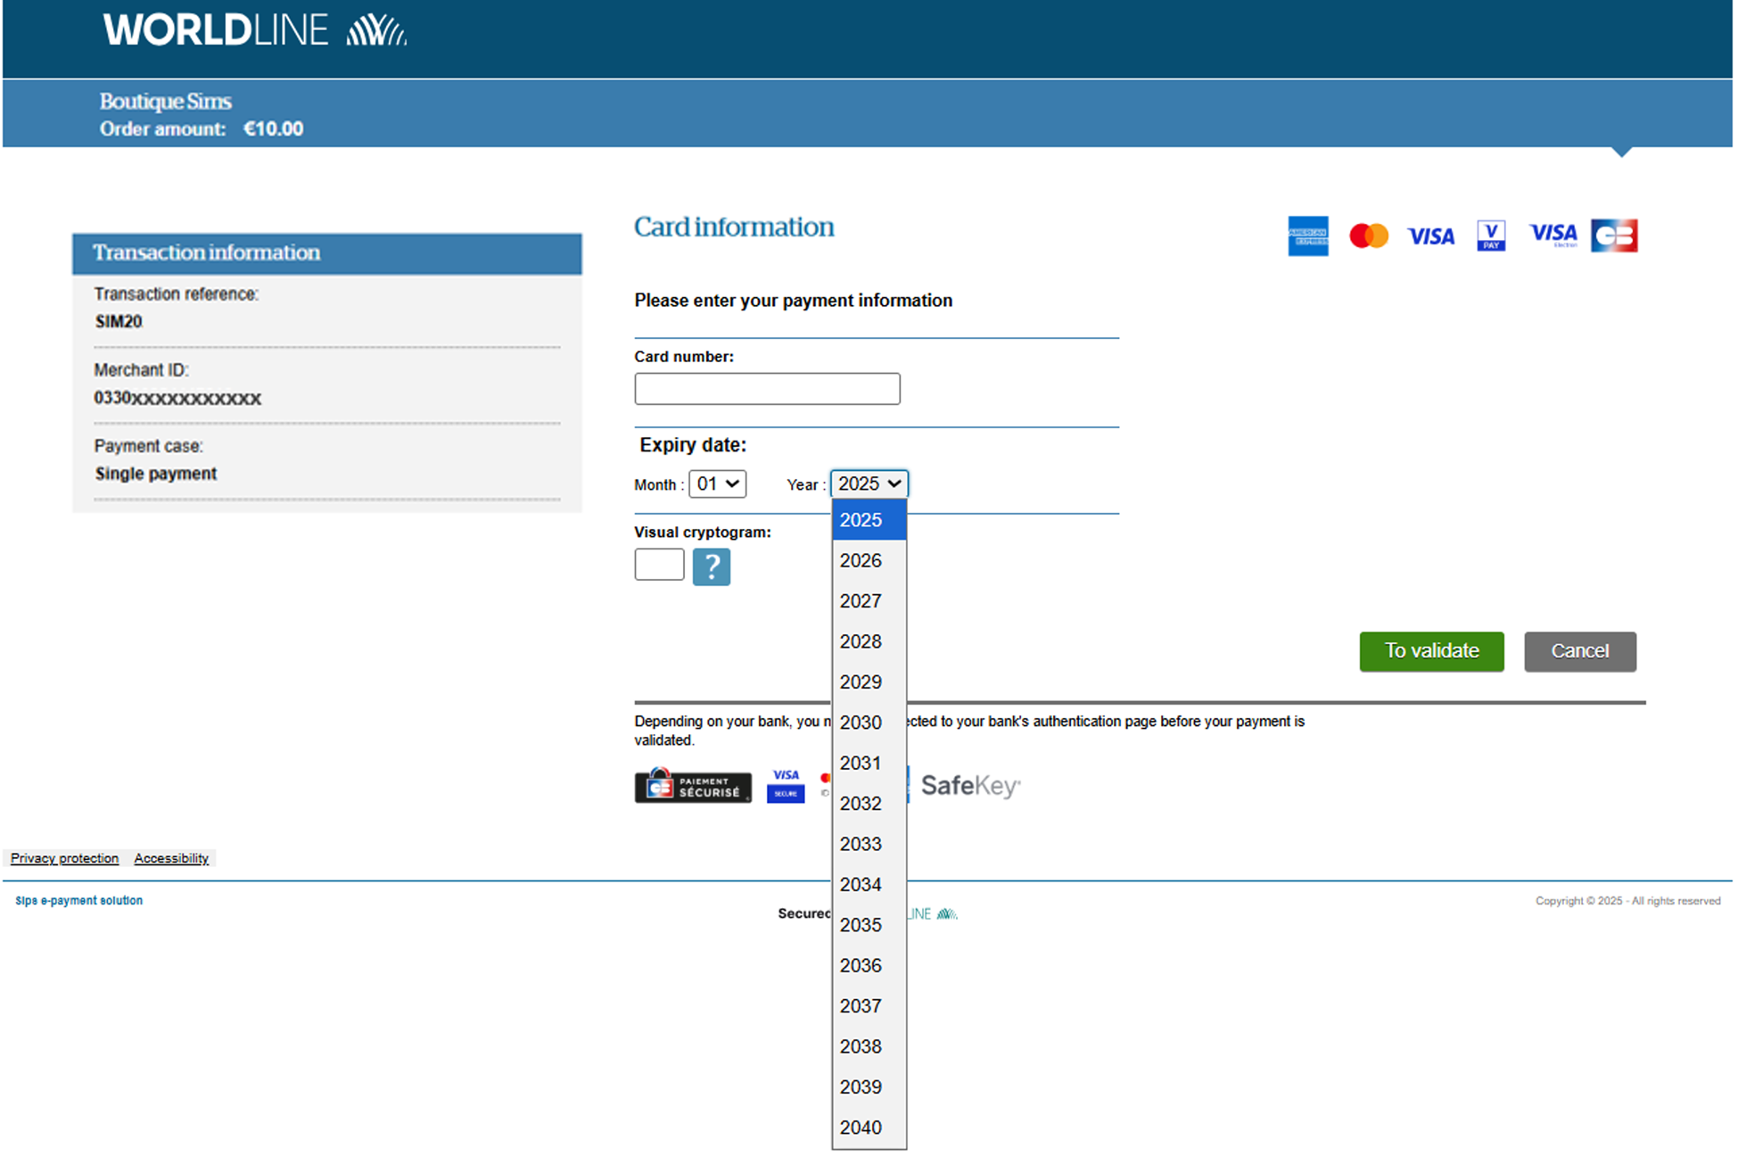Viewport: 1738px width, 1157px height.
Task: Open the cryptogram help question mark
Action: coord(711,567)
